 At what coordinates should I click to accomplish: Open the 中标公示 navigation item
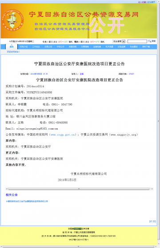tap(60, 47)
